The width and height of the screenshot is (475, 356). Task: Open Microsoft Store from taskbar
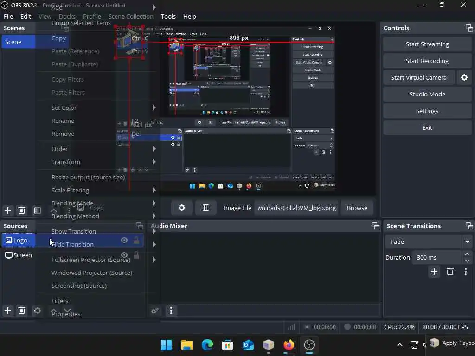click(x=227, y=345)
